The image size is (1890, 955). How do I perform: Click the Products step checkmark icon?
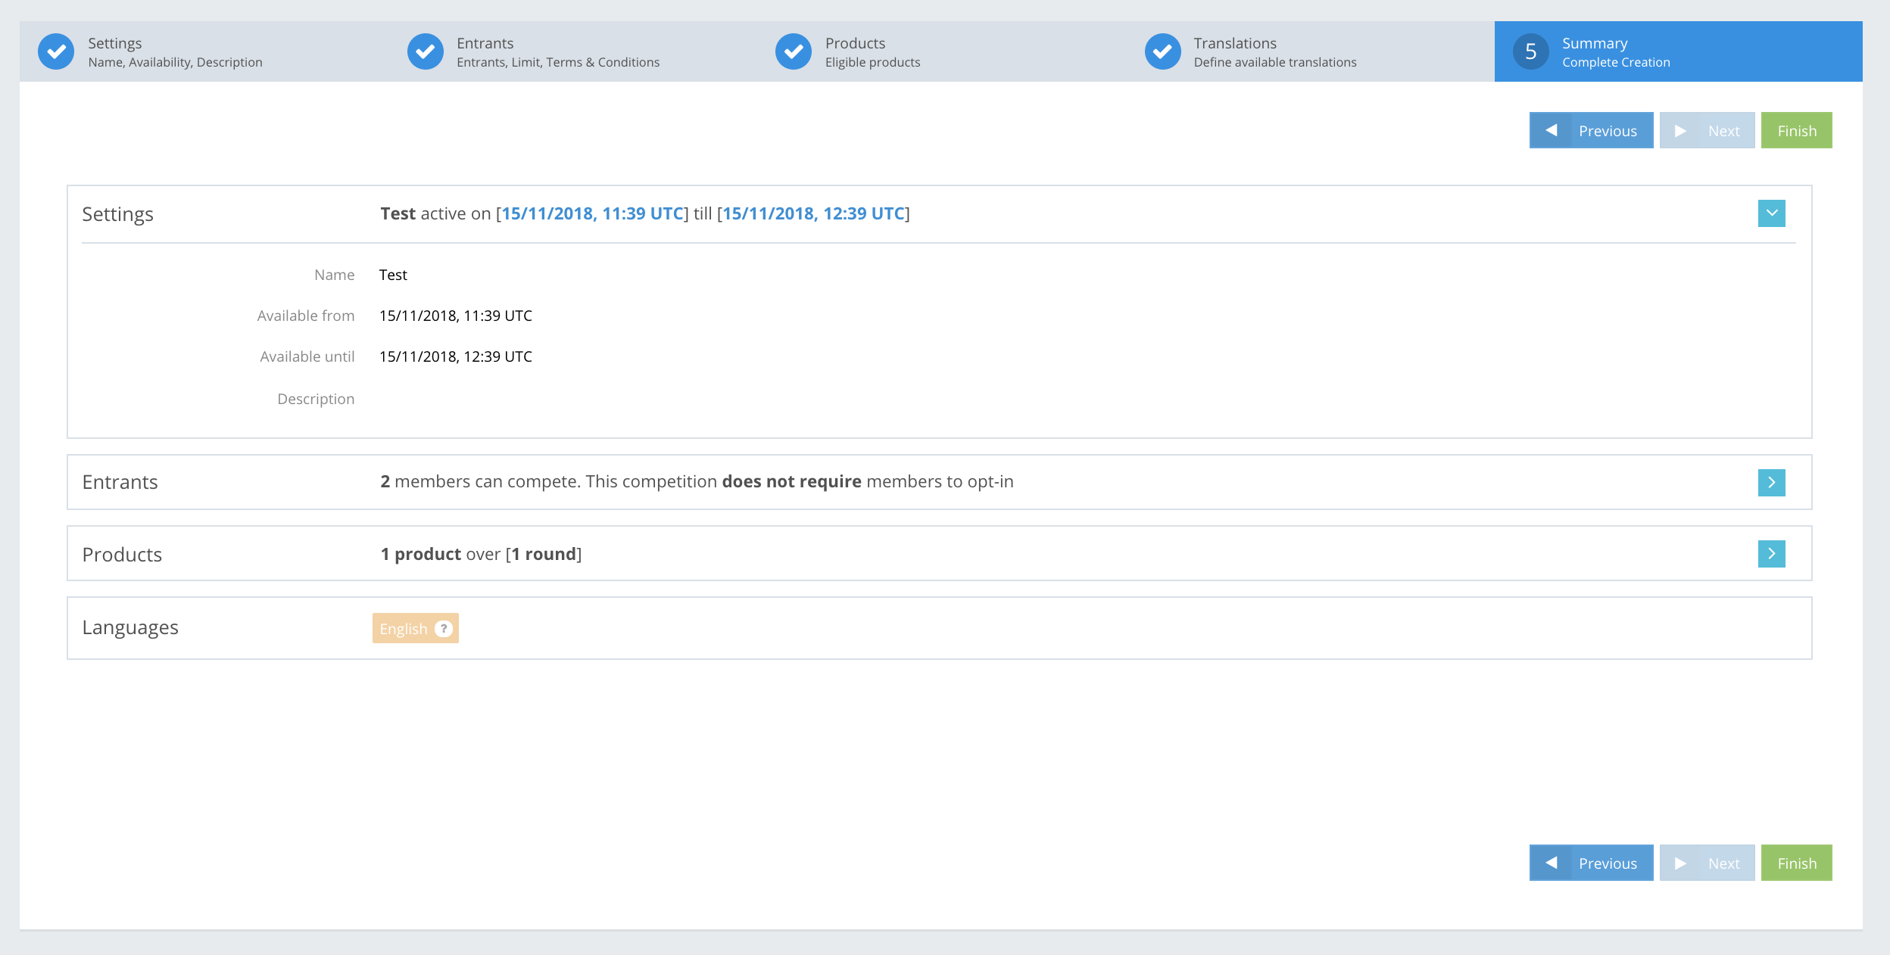tap(794, 51)
